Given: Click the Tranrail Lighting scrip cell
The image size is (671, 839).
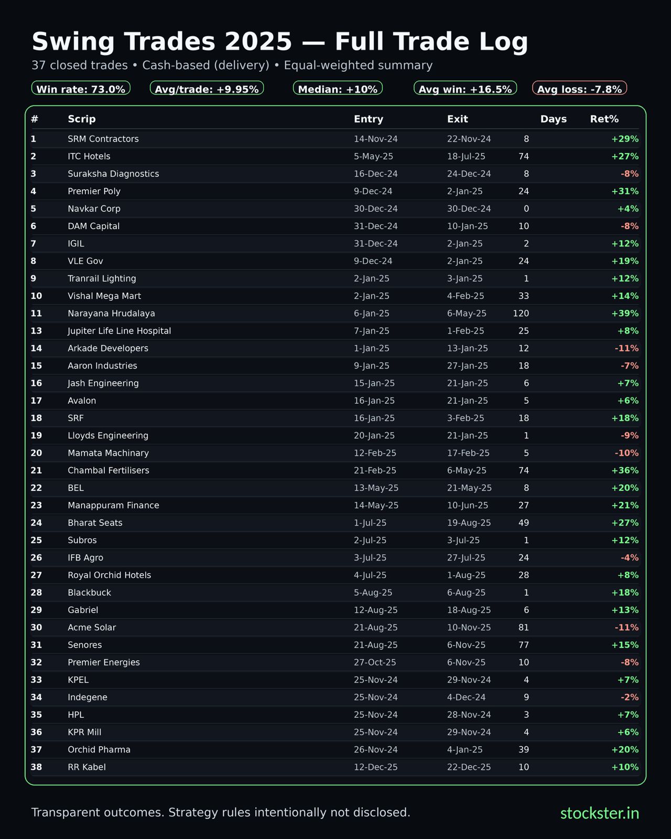Looking at the screenshot, I should pos(102,278).
